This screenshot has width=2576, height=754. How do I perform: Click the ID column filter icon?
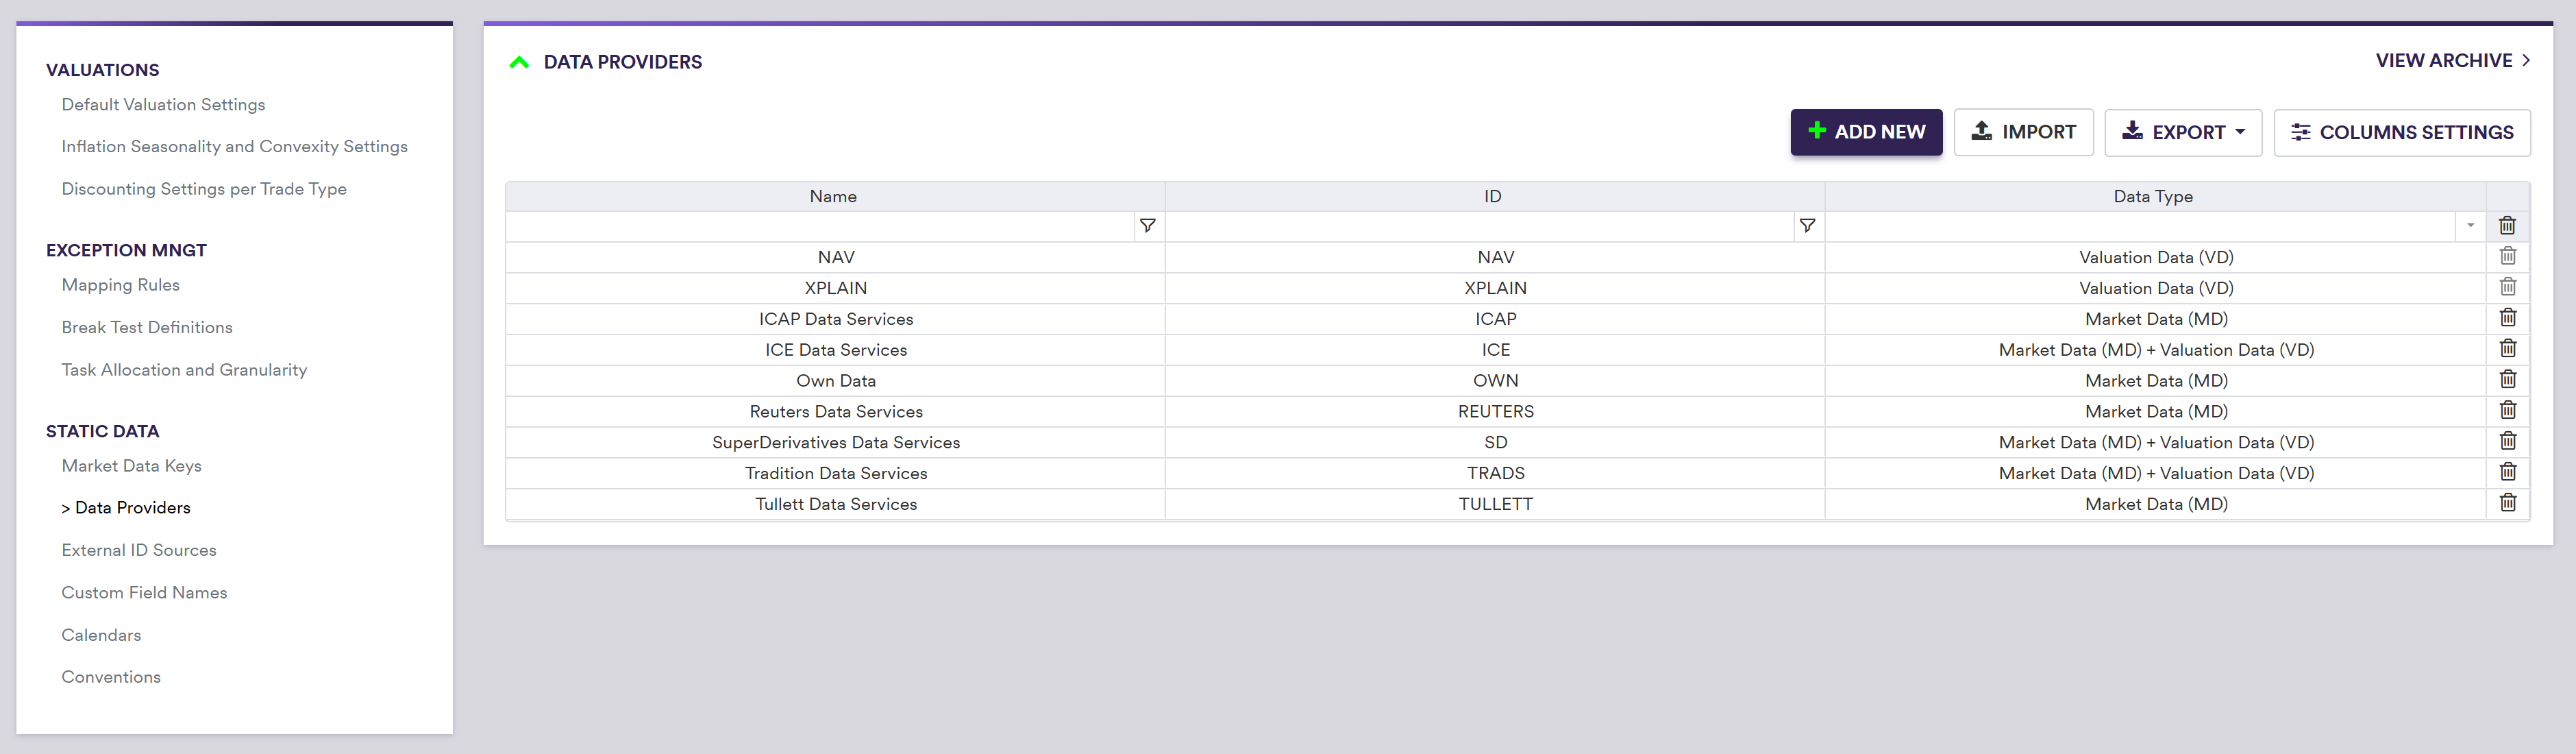point(1807,226)
